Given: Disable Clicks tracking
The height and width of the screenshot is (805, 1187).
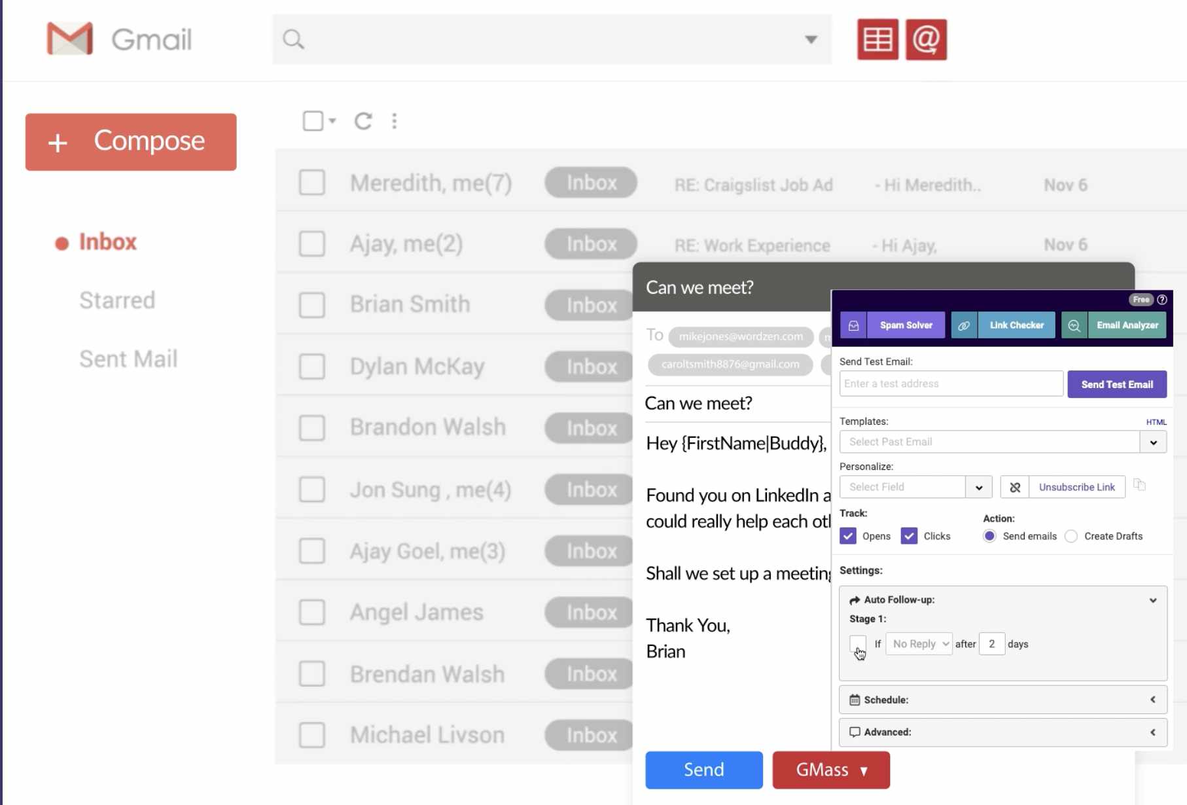Looking at the screenshot, I should [x=909, y=535].
